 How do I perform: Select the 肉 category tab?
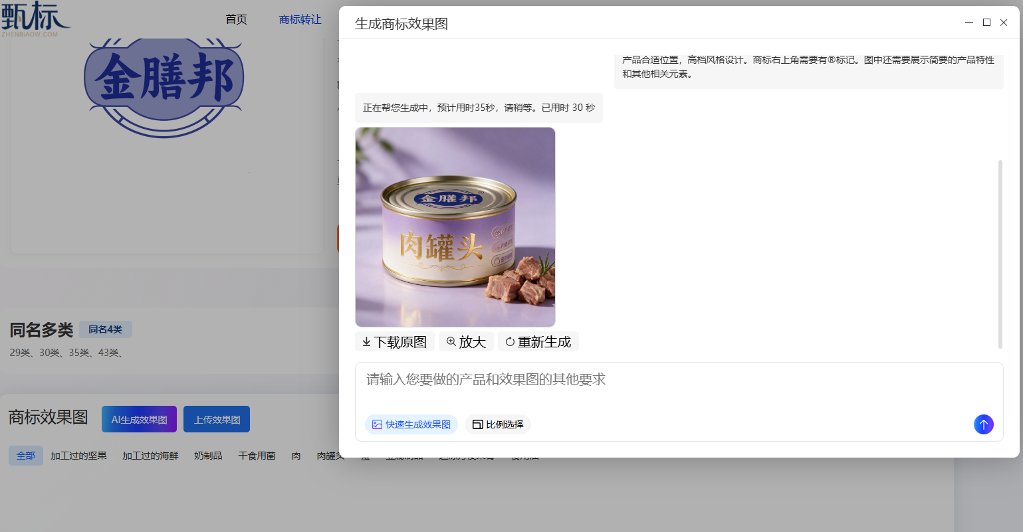(x=296, y=456)
